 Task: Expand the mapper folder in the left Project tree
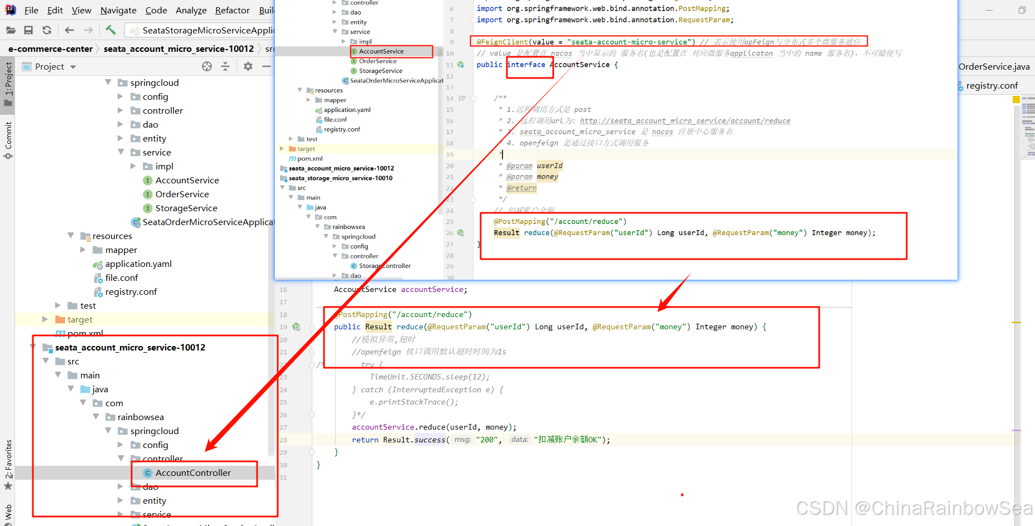click(x=83, y=250)
